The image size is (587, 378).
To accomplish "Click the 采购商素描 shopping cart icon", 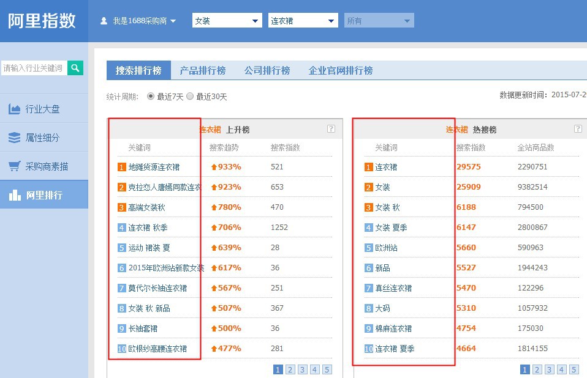I will (14, 166).
